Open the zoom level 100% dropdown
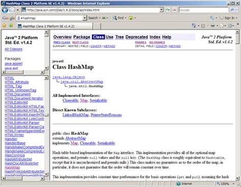Screen dimensions: 241x187 233,184
